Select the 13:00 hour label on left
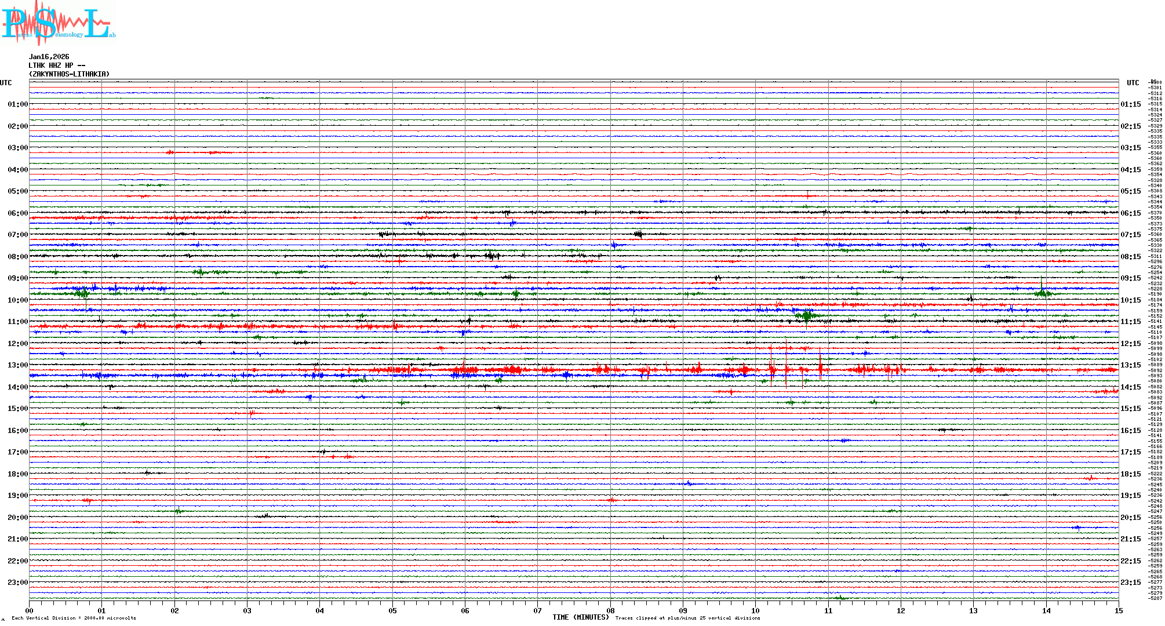 point(17,365)
